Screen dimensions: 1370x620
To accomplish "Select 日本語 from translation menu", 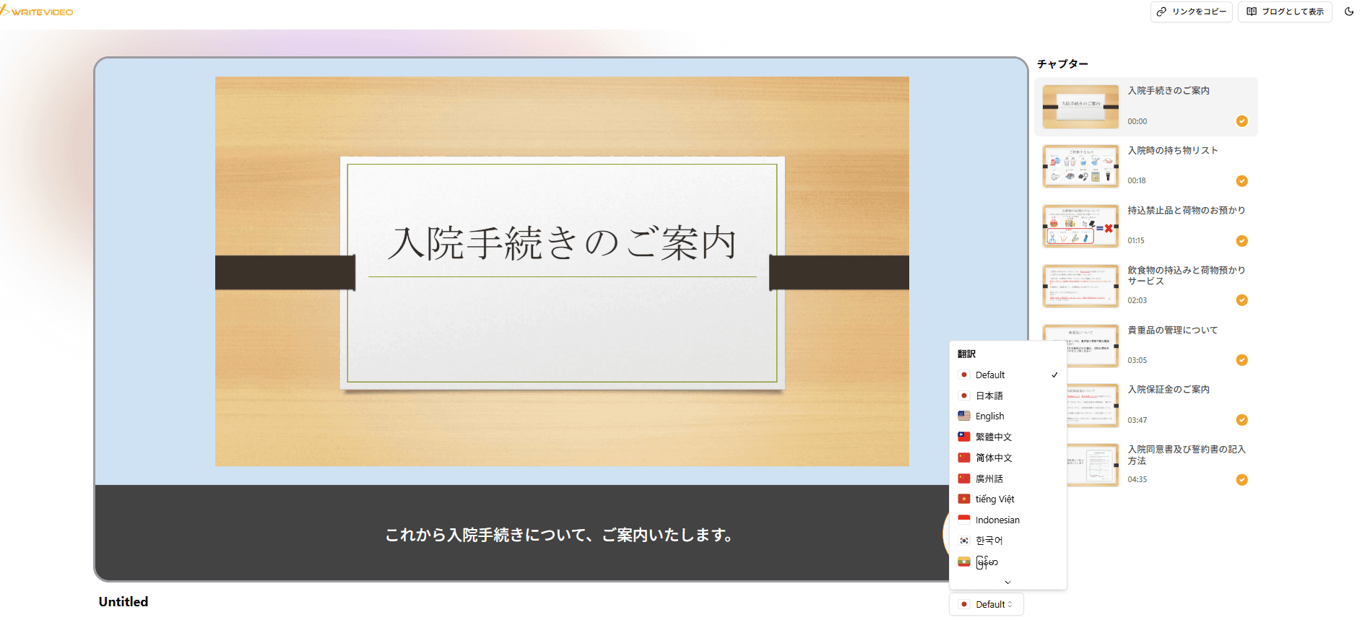I will point(989,396).
